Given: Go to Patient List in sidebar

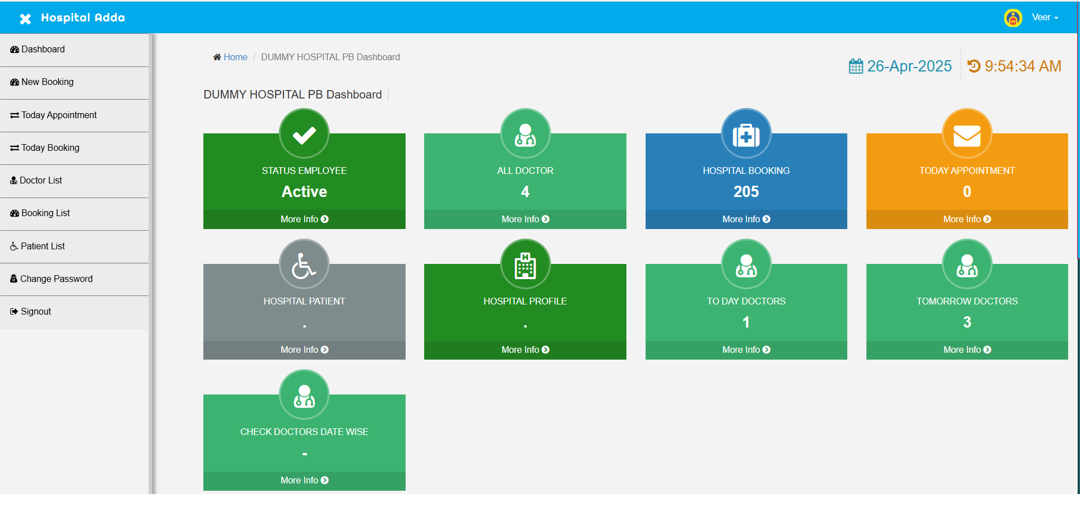Looking at the screenshot, I should (42, 246).
